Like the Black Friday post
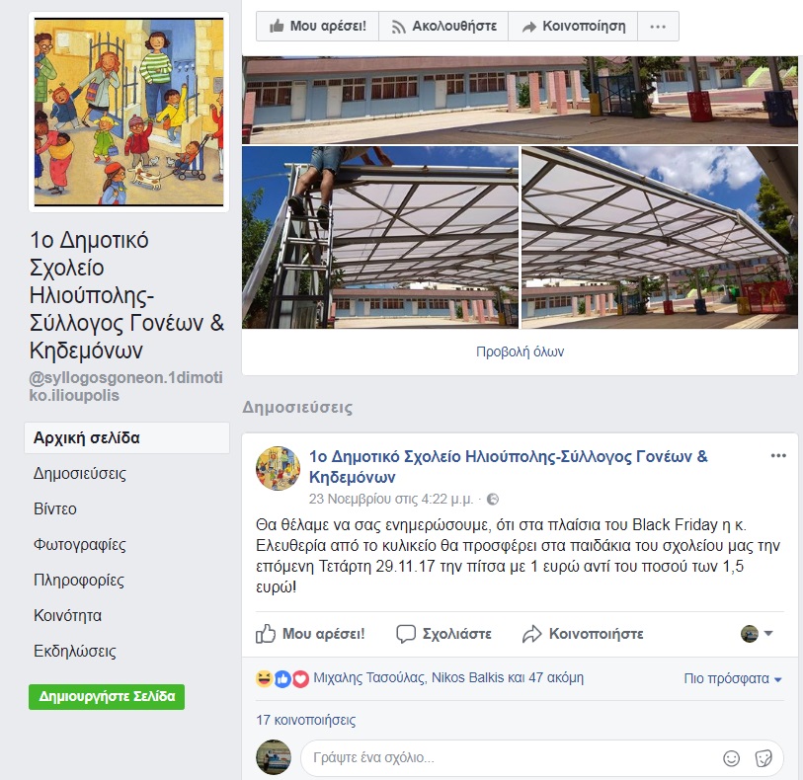The width and height of the screenshot is (803, 780). coord(310,634)
